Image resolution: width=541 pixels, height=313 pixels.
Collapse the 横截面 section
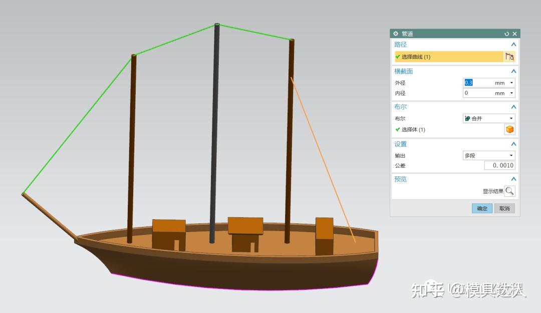[513, 71]
